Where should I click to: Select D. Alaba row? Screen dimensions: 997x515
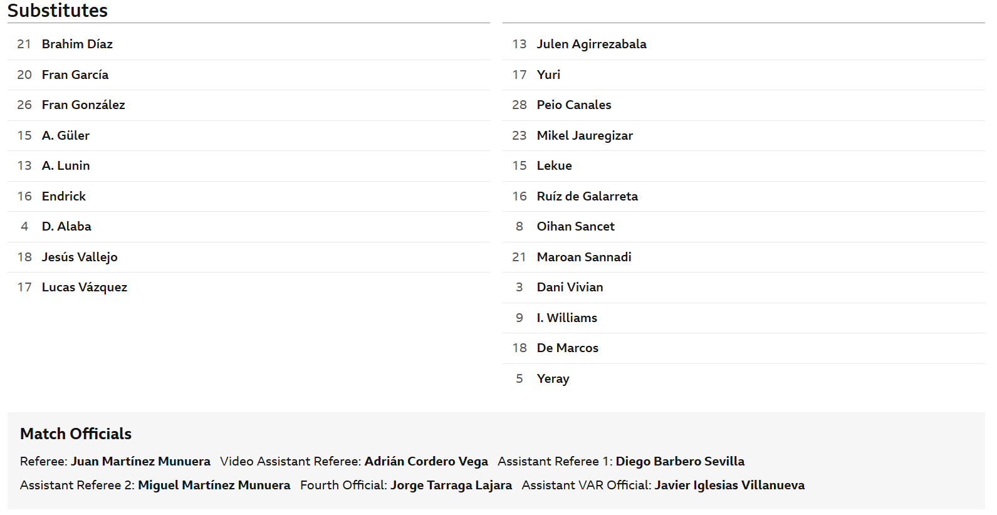[x=248, y=227]
